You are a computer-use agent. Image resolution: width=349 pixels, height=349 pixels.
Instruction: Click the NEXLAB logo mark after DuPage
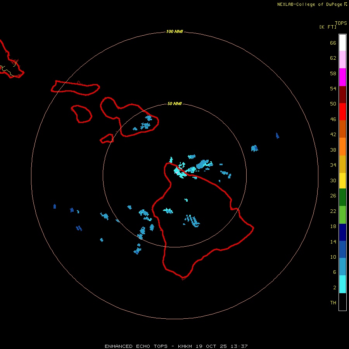click(346, 4)
